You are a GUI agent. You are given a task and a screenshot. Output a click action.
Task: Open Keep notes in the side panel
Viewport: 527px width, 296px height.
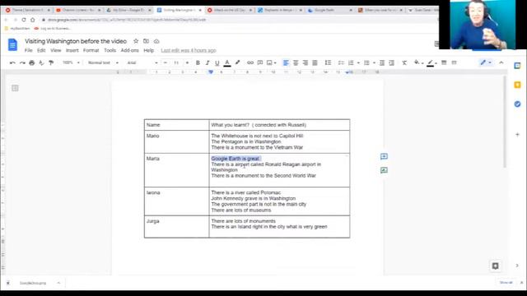[517, 85]
